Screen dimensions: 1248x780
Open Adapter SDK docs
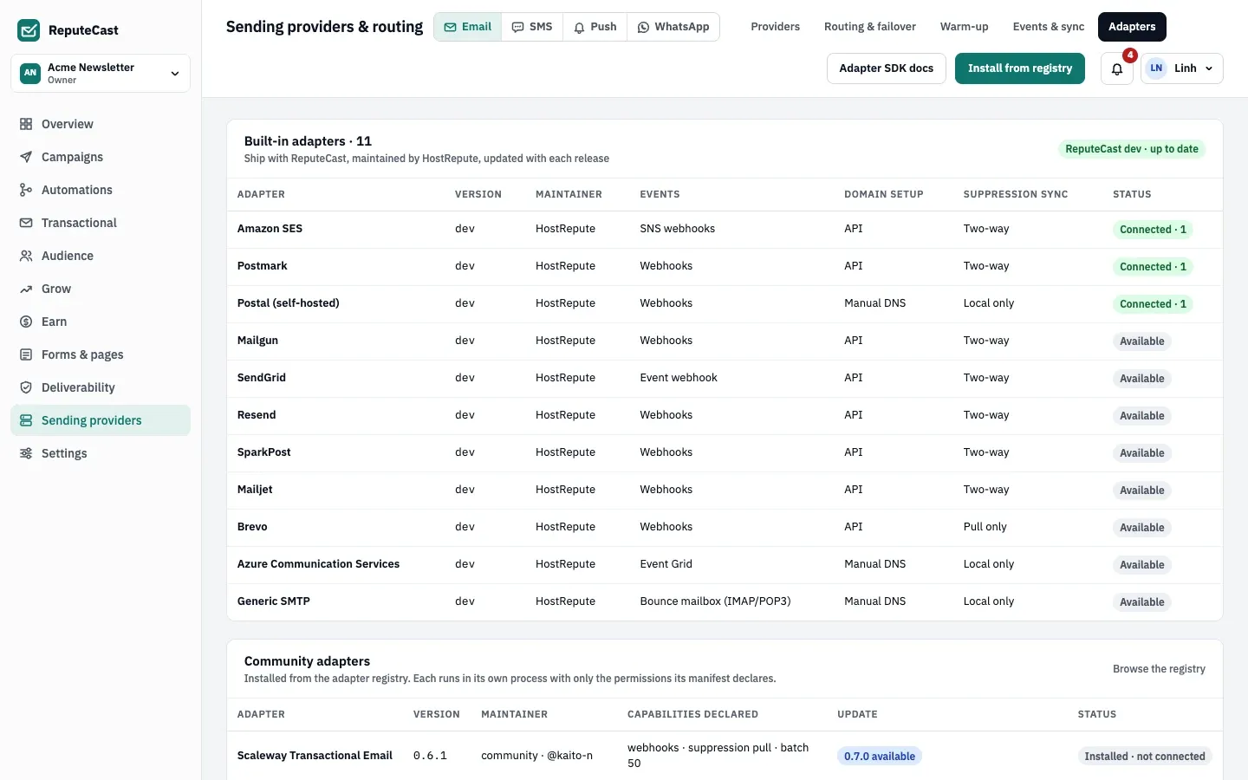point(887,68)
